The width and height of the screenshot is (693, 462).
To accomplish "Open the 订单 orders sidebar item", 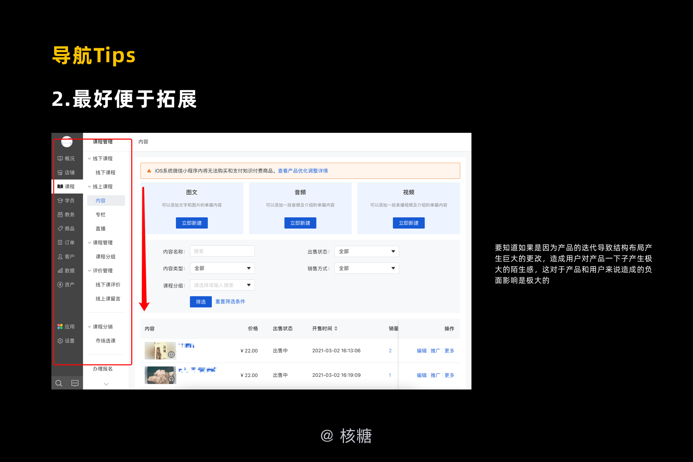I will click(x=66, y=243).
